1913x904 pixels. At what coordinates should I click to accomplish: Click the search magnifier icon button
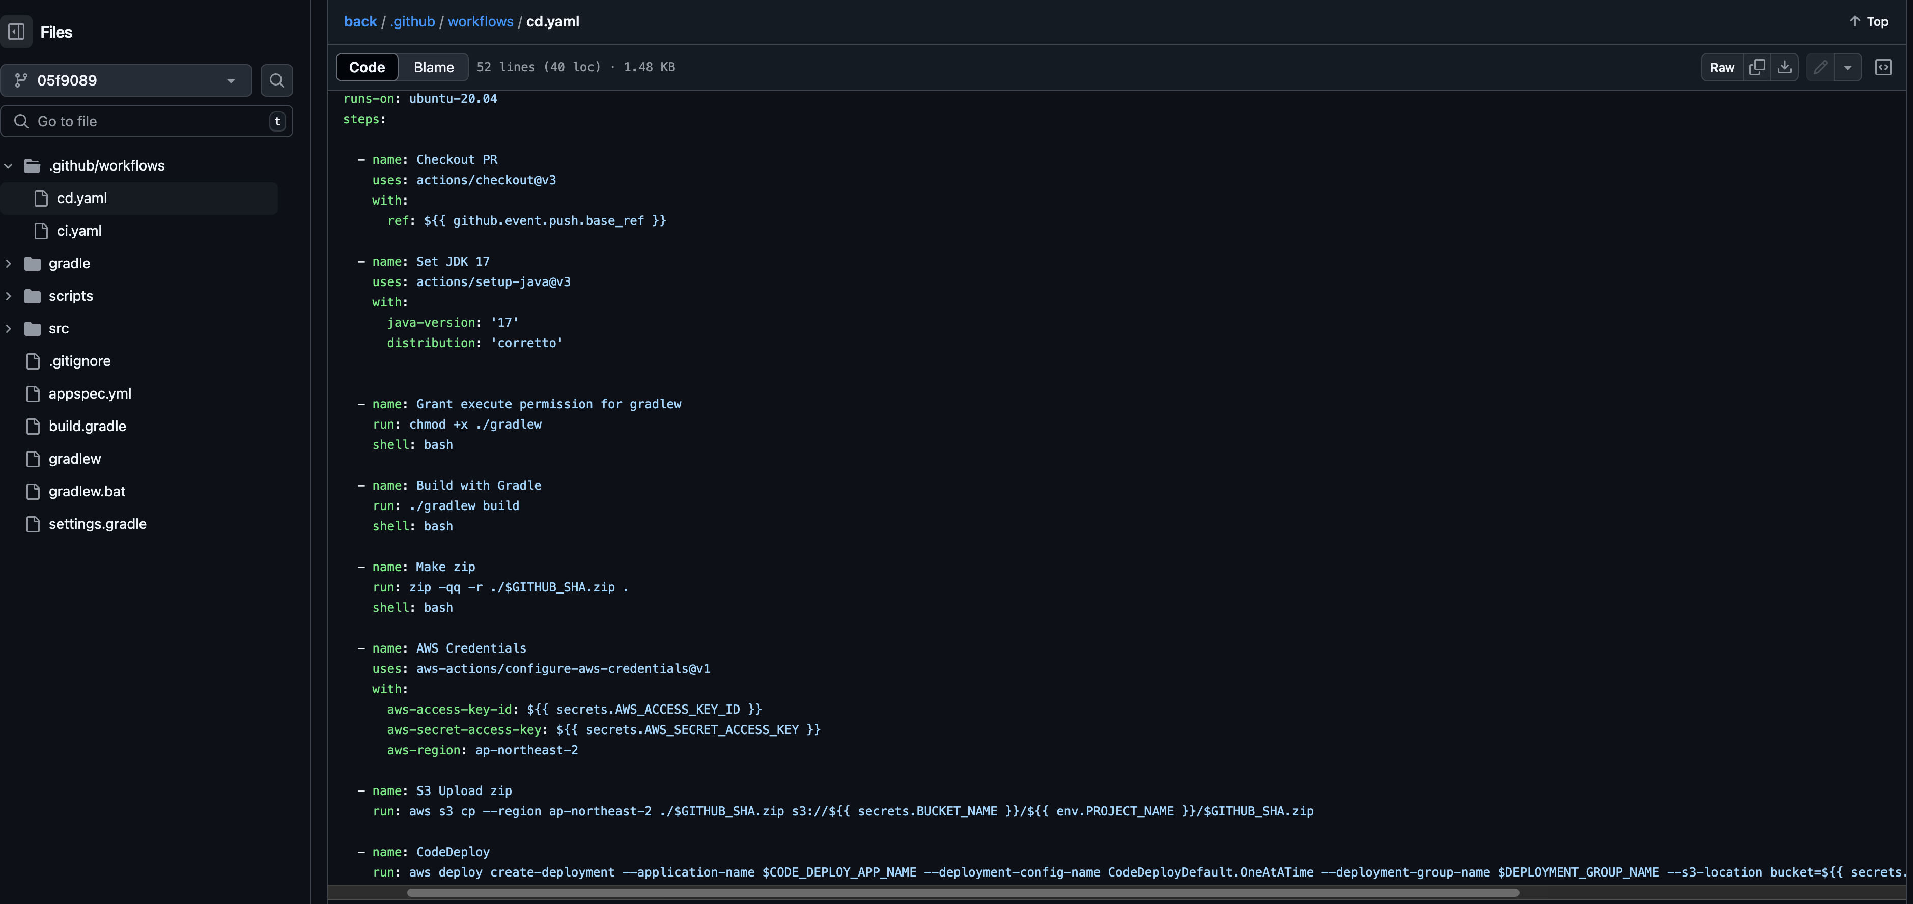[x=276, y=80]
